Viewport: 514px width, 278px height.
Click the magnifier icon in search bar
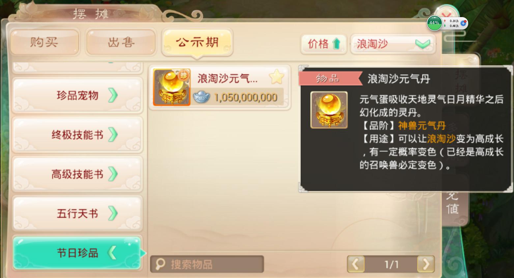pos(160,264)
